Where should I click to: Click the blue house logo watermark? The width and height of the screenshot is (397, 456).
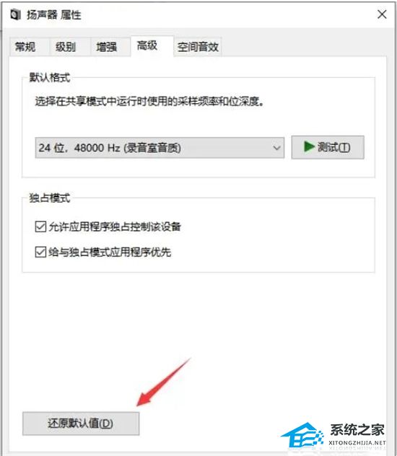[x=302, y=435]
